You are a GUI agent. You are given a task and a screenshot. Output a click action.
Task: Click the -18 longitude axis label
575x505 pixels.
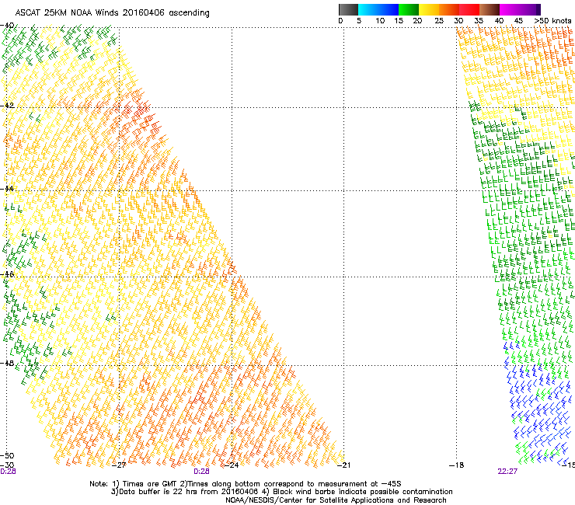point(457,465)
